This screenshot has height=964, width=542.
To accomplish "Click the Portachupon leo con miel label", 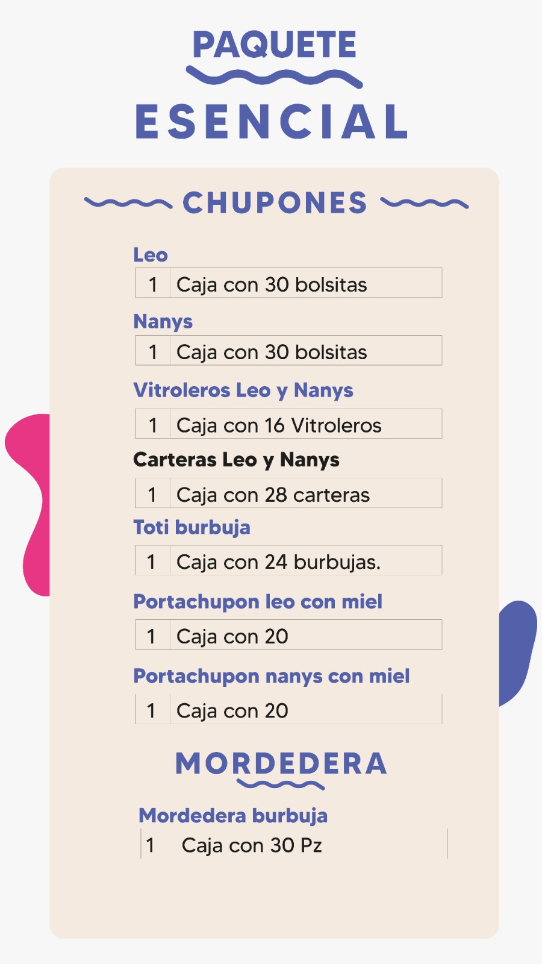I will 258,602.
